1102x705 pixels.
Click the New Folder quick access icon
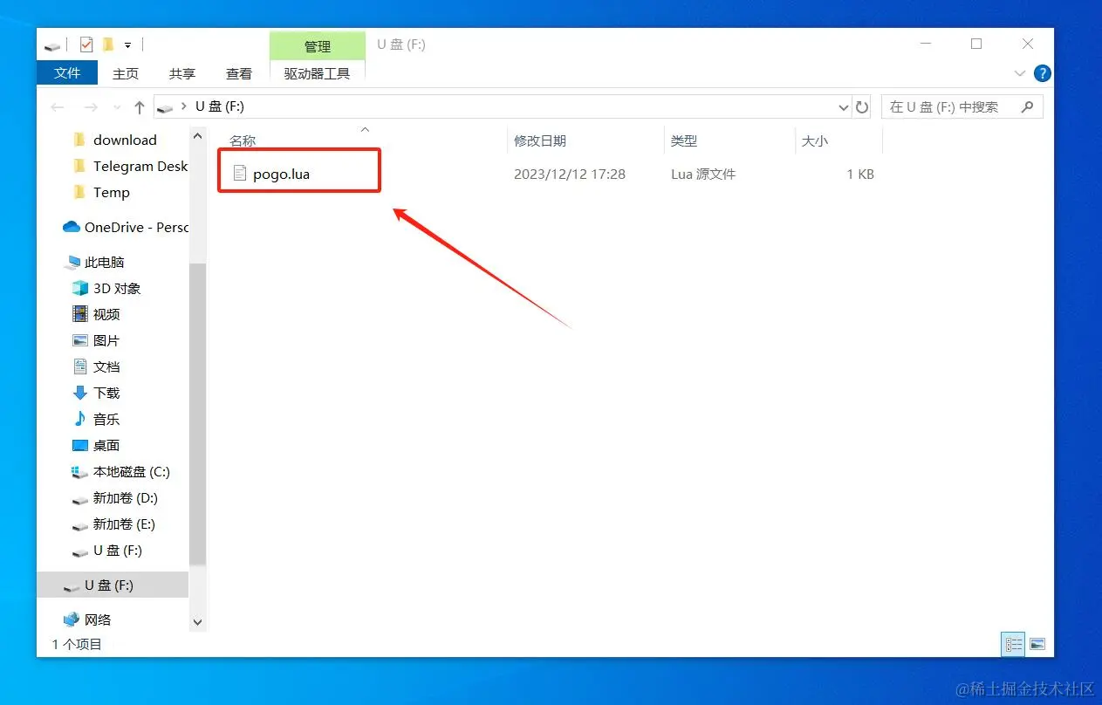pos(108,44)
